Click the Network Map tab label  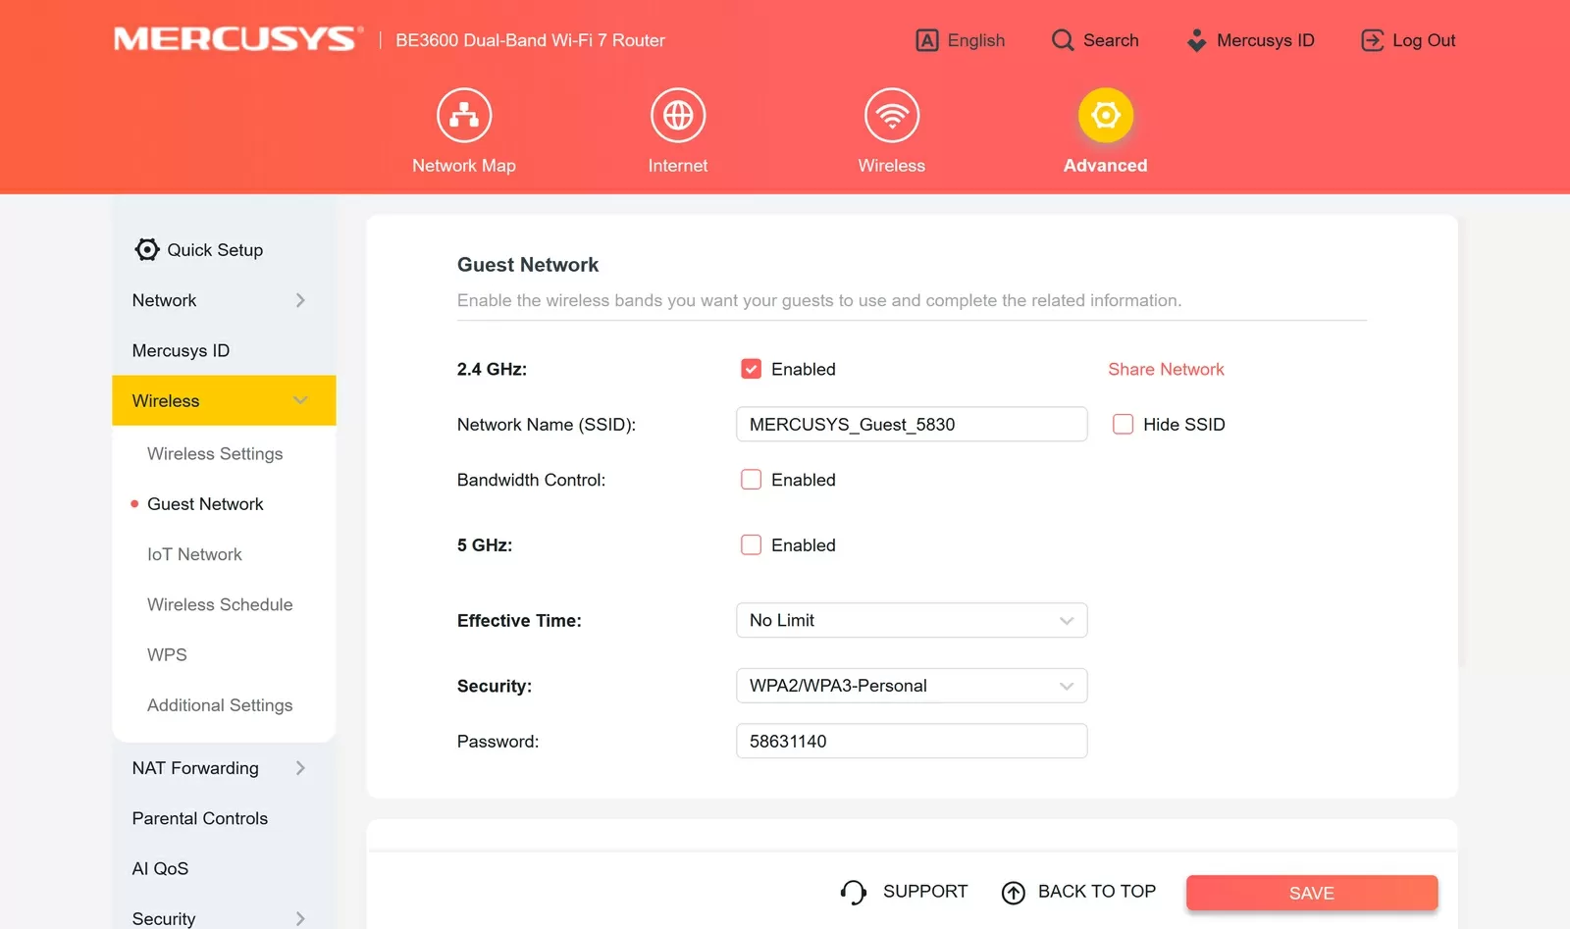pyautogui.click(x=464, y=166)
